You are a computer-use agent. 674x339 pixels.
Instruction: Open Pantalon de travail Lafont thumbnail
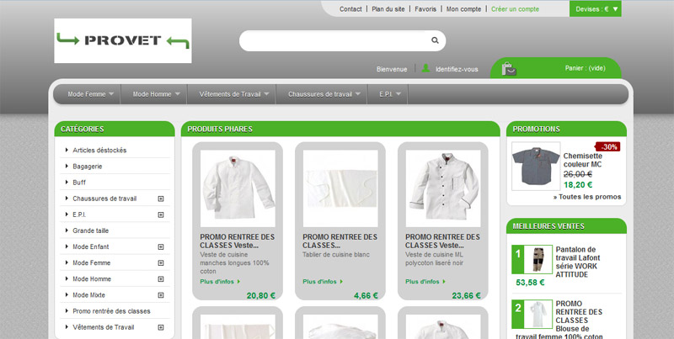click(538, 259)
